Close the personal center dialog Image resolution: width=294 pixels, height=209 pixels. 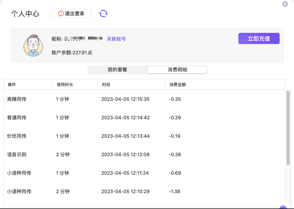pos(285,4)
